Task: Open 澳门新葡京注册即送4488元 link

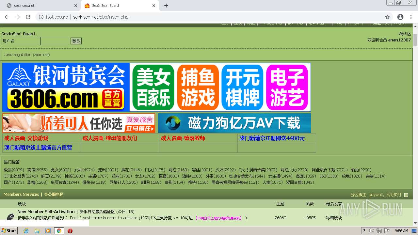Action: click(272, 138)
